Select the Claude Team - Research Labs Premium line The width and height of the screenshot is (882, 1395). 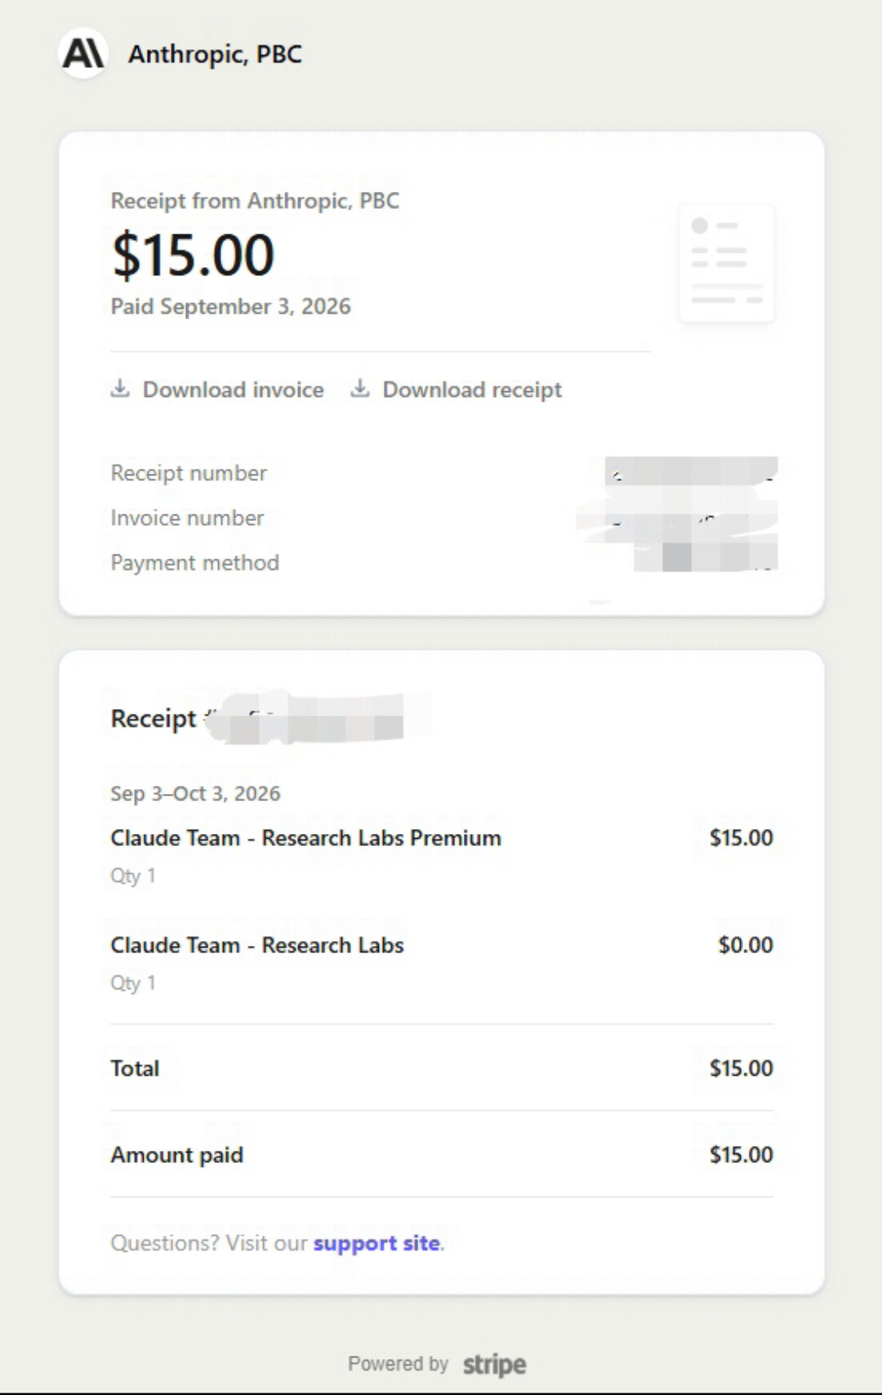click(x=305, y=838)
